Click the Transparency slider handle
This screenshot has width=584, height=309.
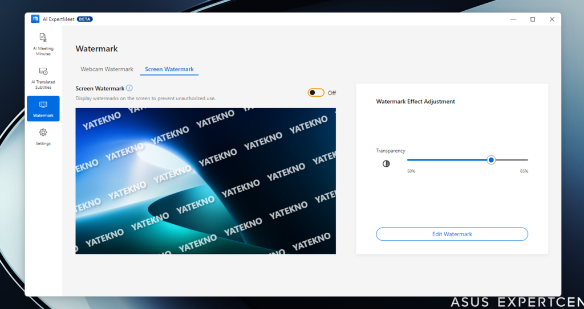tap(491, 160)
